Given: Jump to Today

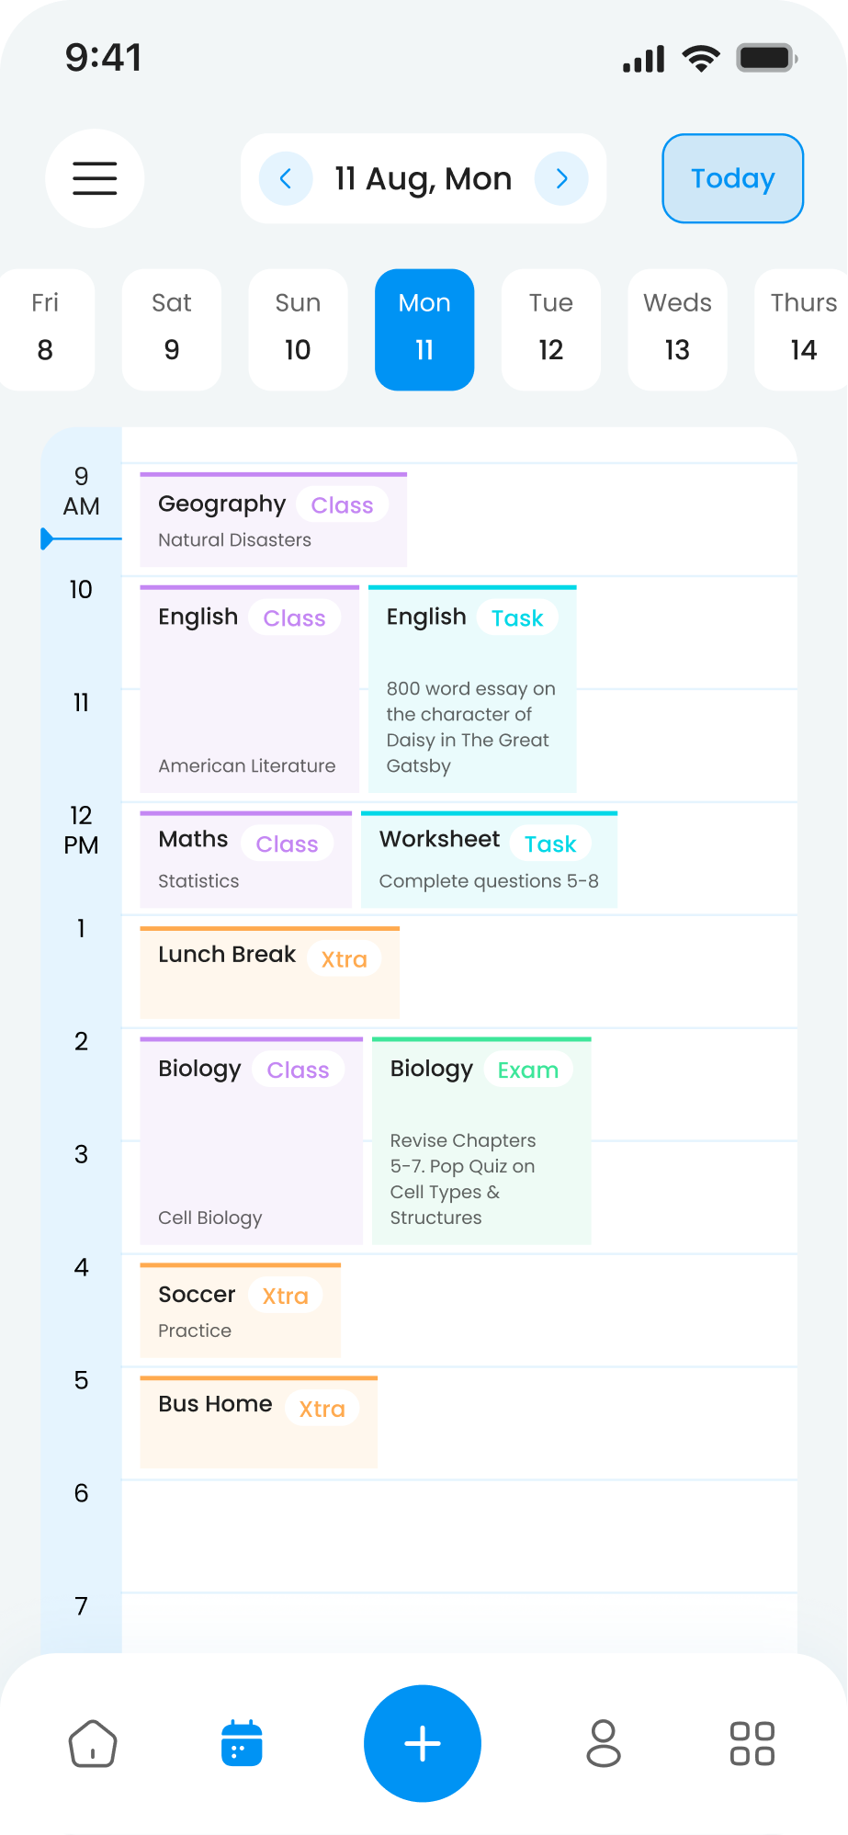Looking at the screenshot, I should coord(732,178).
